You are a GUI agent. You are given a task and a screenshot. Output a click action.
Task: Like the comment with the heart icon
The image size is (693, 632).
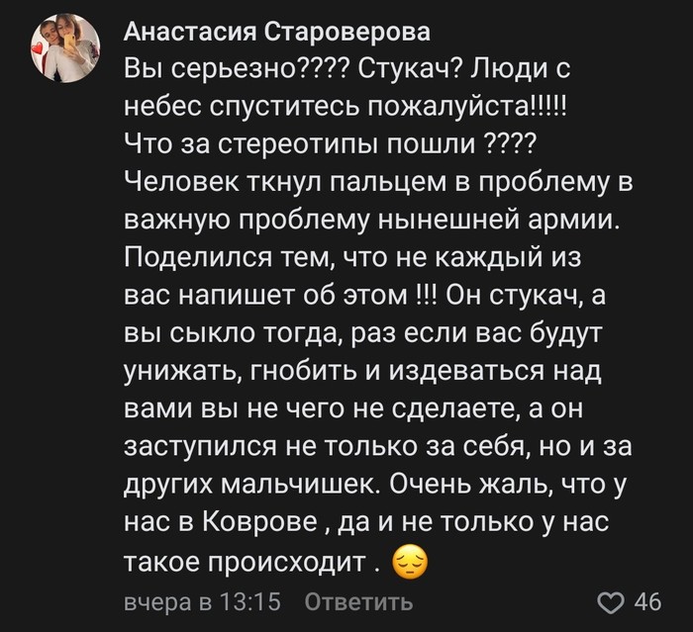pyautogui.click(x=615, y=601)
